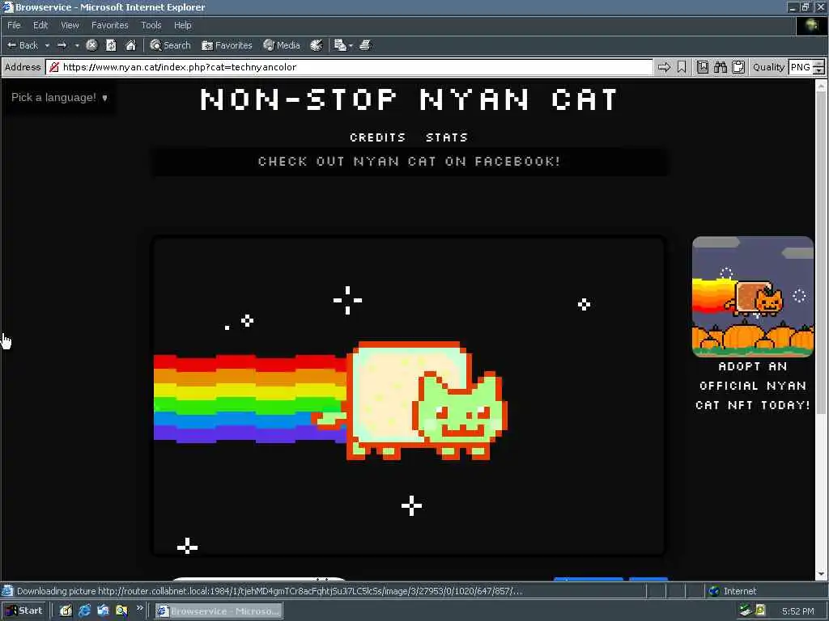Go to the Home page icon
Image resolution: width=829 pixels, height=621 pixels.
click(130, 45)
